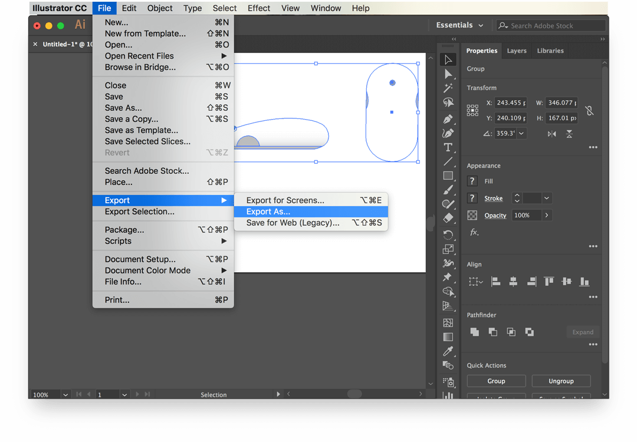
Task: Select the Gradient tool
Action: click(x=448, y=337)
